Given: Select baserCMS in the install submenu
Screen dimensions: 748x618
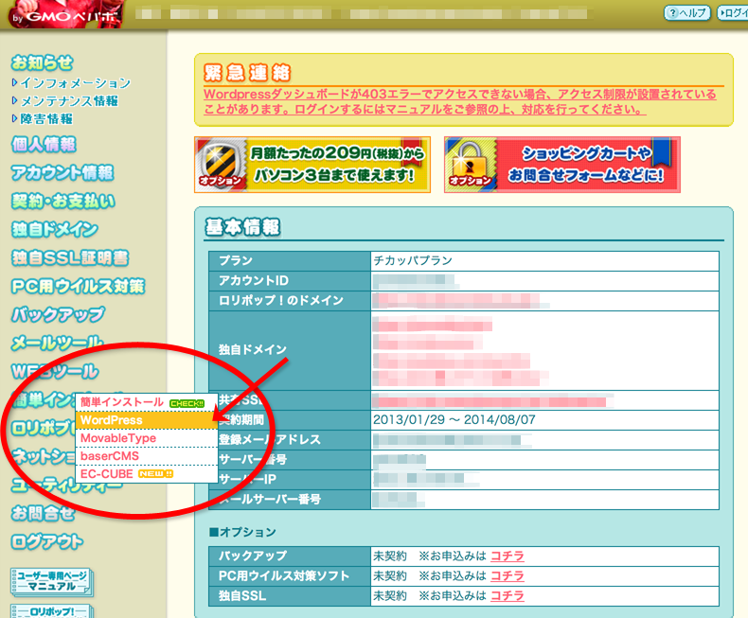Looking at the screenshot, I should (110, 456).
